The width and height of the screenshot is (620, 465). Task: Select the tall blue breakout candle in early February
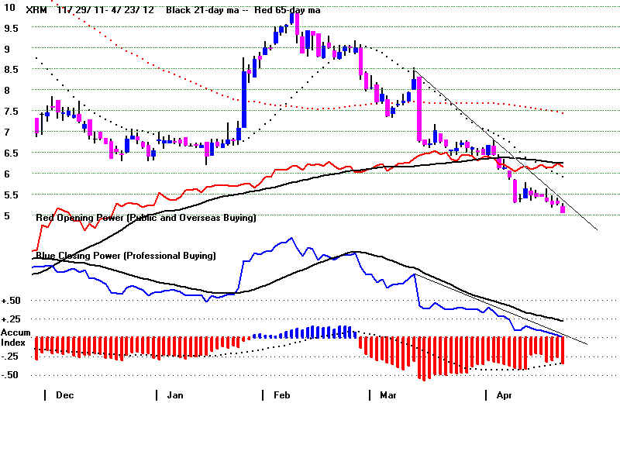click(x=244, y=101)
